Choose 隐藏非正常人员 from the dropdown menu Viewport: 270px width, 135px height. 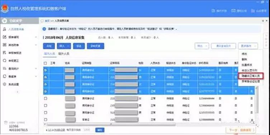251,76
